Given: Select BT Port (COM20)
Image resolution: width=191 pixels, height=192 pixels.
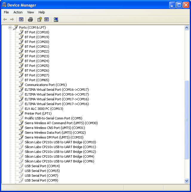Looking at the screenshot, I should [x=37, y=42].
